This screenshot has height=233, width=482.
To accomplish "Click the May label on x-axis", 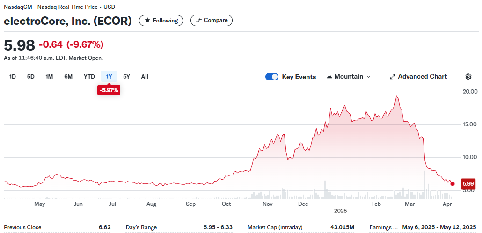I will point(40,204).
